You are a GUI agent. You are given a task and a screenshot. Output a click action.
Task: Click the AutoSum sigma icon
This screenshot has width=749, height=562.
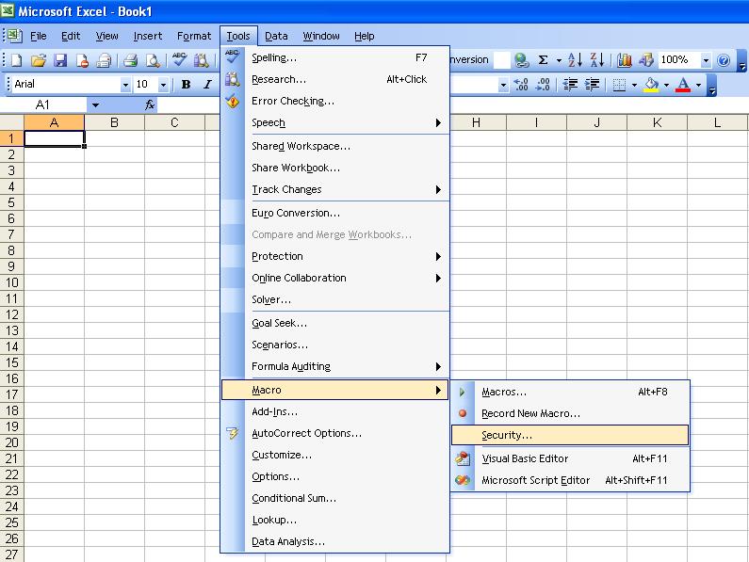tap(543, 59)
